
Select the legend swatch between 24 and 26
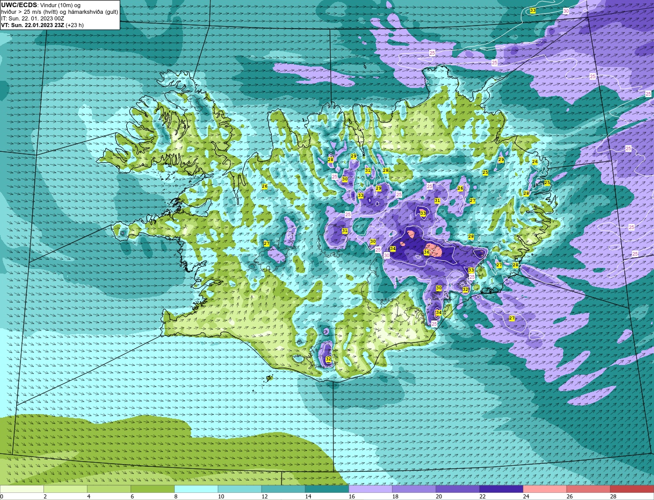coord(545,489)
